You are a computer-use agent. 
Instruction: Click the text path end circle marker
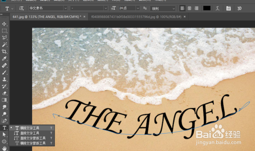click(240, 109)
